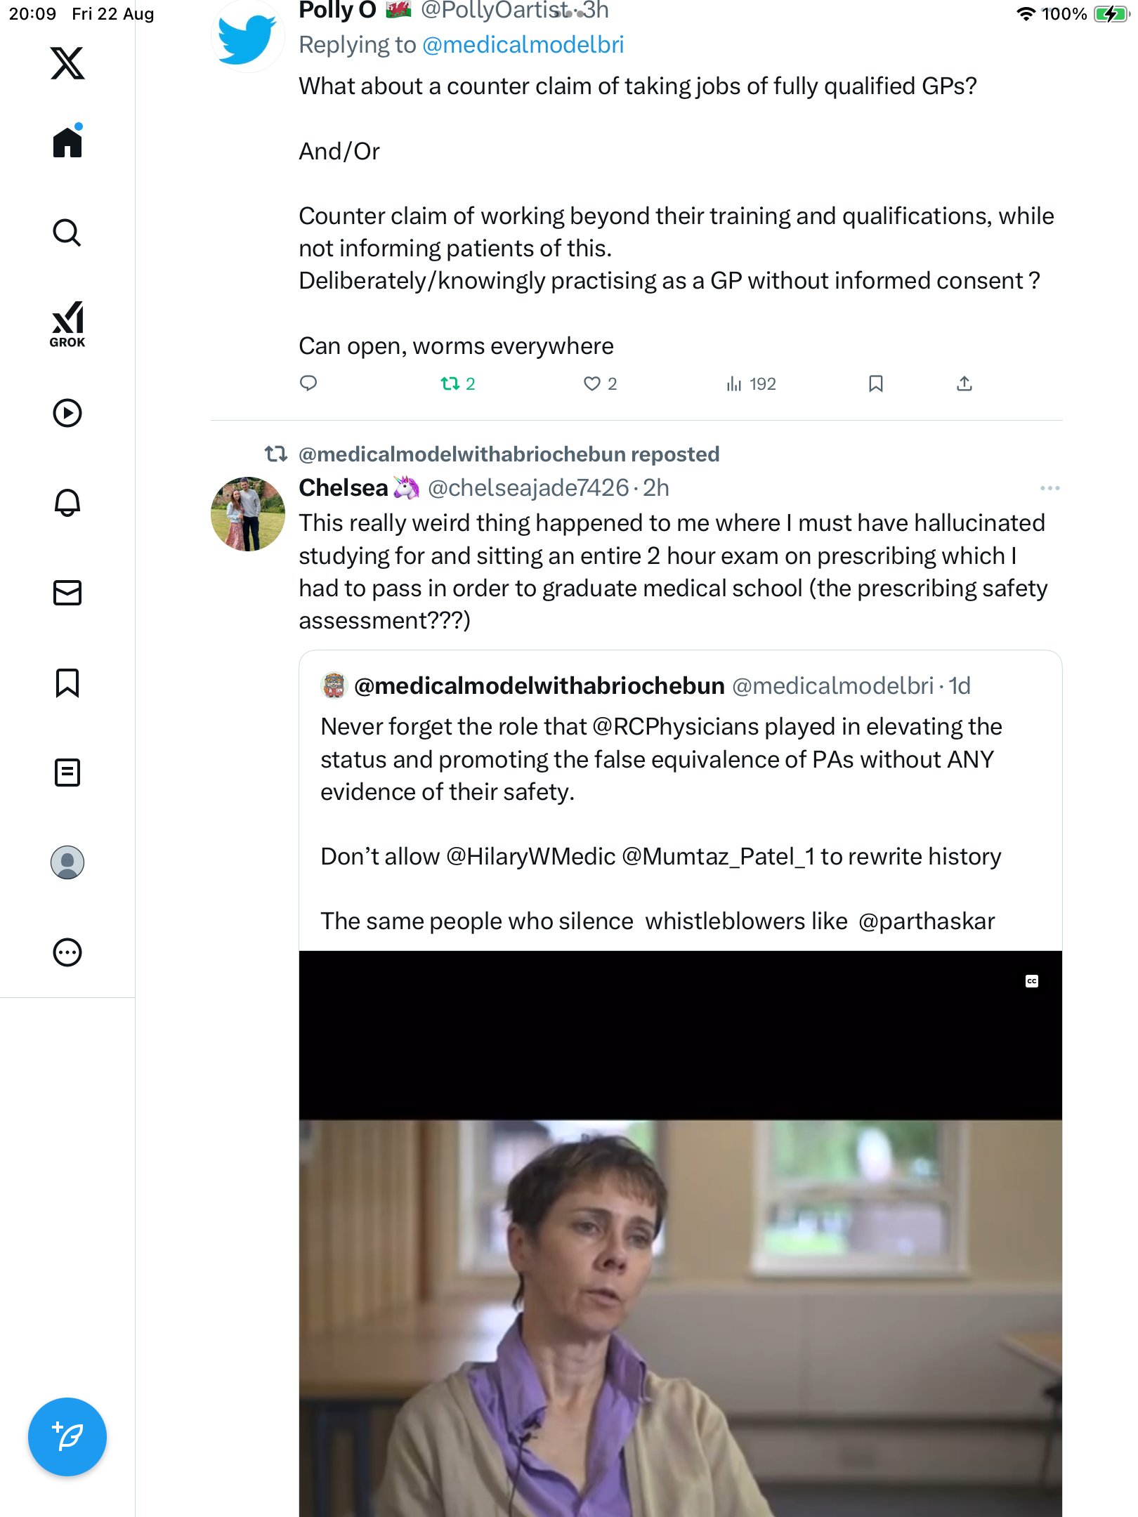The width and height of the screenshot is (1138, 1517).
Task: Click the X logo in sidebar
Action: pos(67,63)
